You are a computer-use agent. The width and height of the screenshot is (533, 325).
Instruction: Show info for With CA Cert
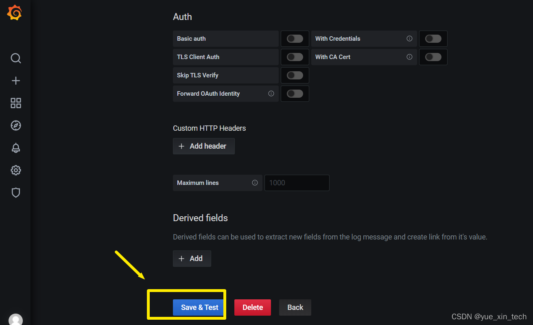coord(409,57)
